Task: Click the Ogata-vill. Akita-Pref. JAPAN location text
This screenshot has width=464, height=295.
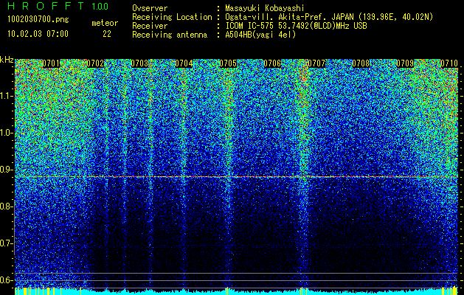Action: [x=329, y=18]
